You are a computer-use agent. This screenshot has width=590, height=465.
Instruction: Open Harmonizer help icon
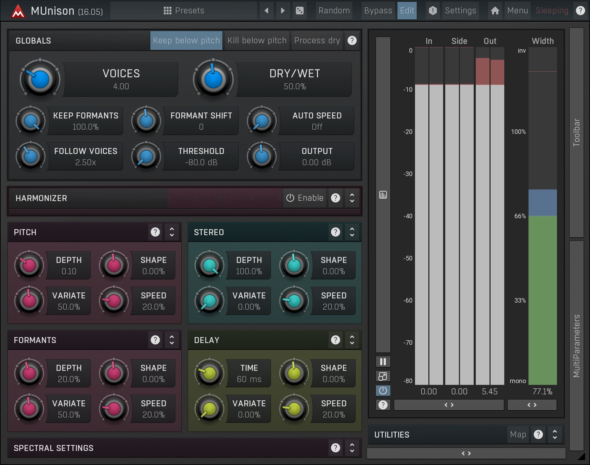click(x=336, y=198)
